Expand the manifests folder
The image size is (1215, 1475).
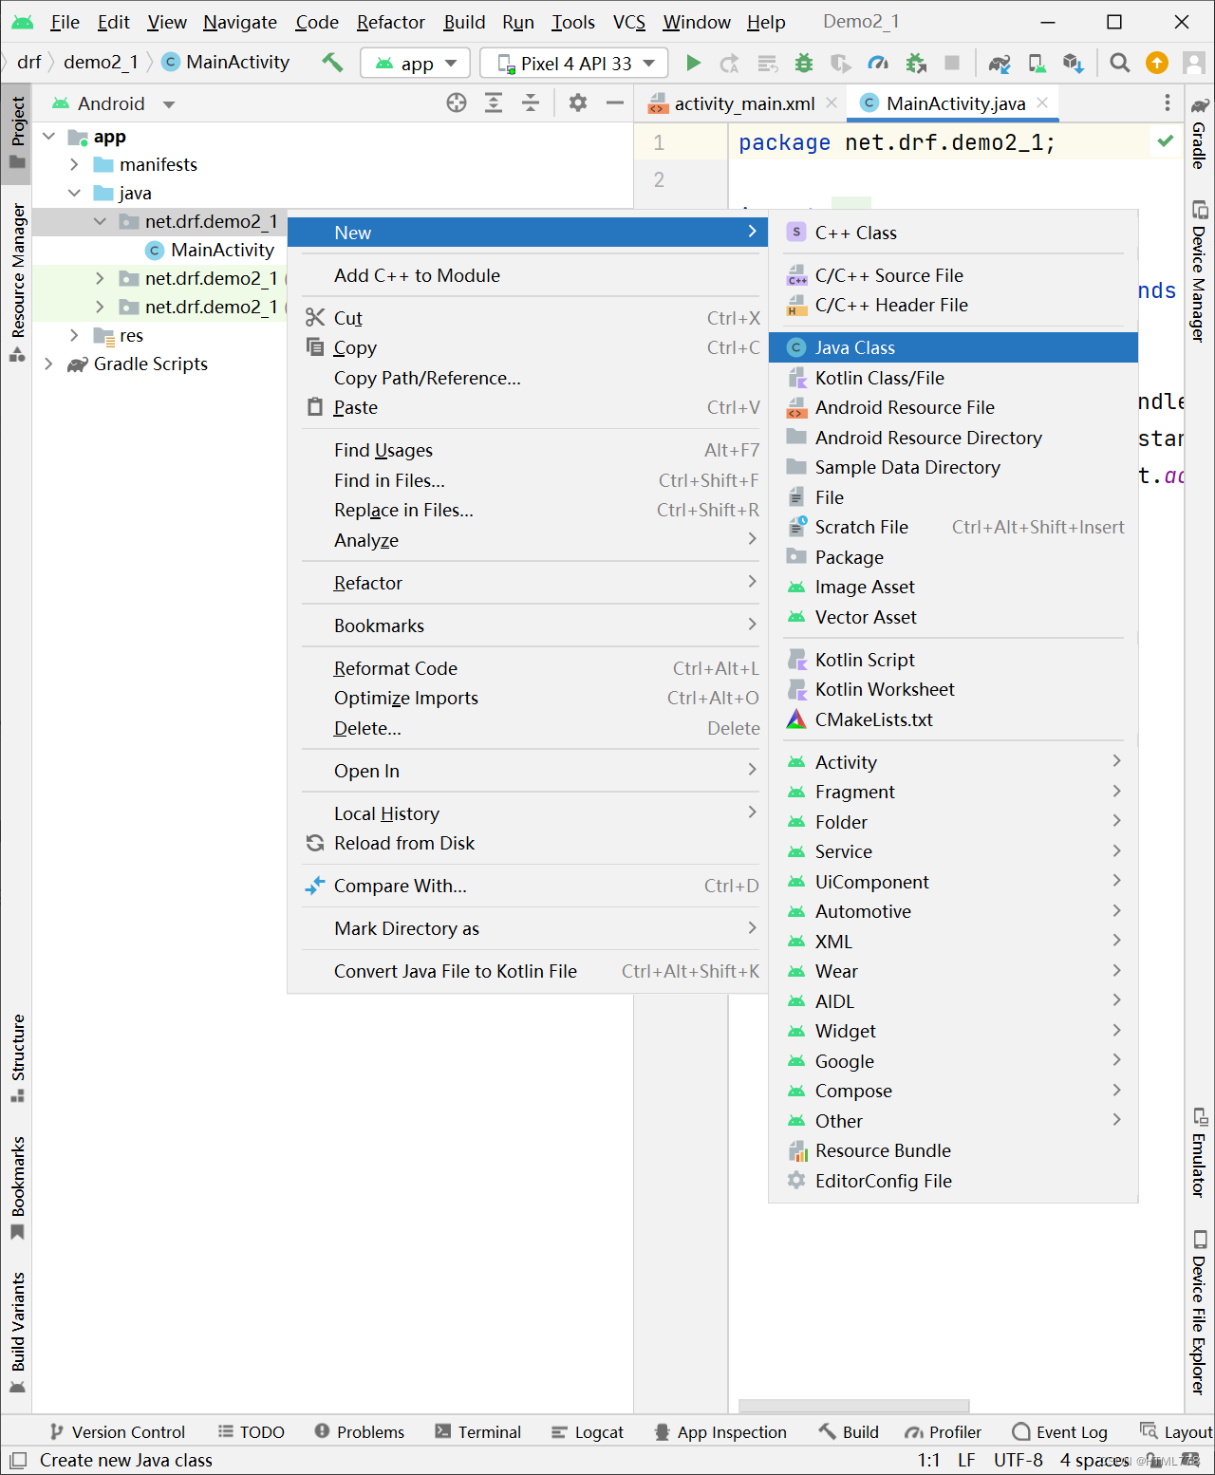[x=74, y=164]
